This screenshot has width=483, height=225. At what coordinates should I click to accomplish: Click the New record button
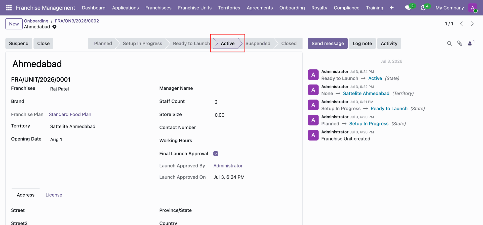point(14,24)
